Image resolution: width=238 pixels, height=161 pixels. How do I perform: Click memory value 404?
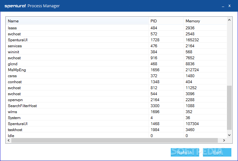click(x=189, y=82)
